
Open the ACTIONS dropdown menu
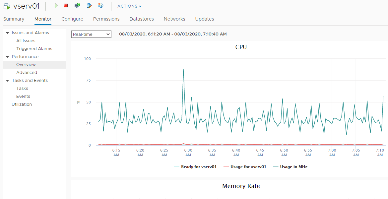point(129,6)
